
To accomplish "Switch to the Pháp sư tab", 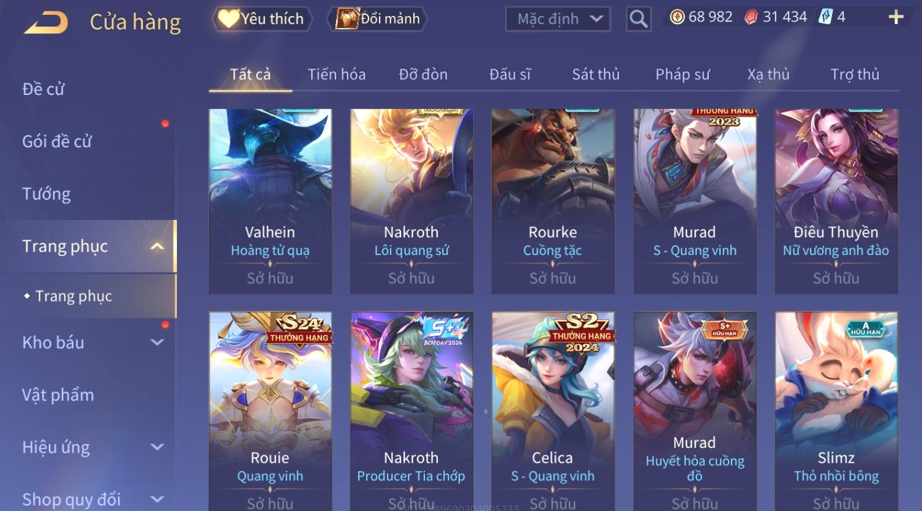I will tap(683, 75).
